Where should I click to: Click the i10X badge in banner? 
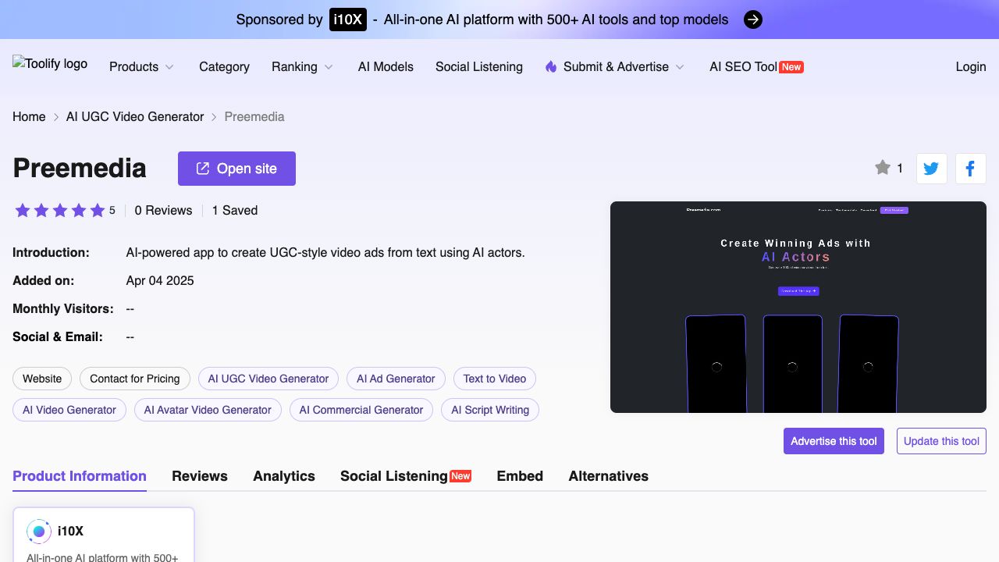click(347, 20)
